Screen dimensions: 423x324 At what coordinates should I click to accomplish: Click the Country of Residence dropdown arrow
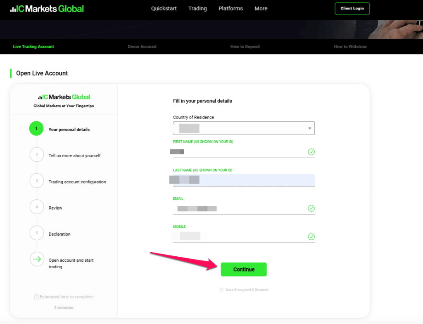310,129
